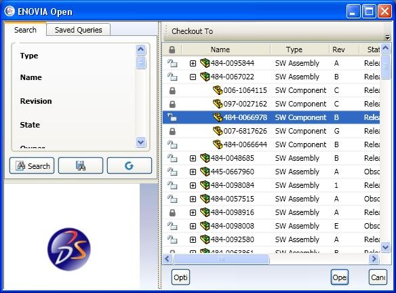Image resolution: width=396 pixels, height=293 pixels.
Task: Click the results vertical scrollbar thumb
Action: pyautogui.click(x=385, y=66)
